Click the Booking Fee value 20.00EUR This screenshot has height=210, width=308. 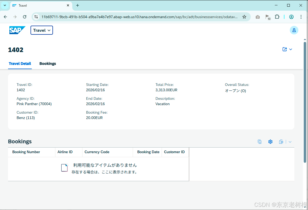coord(94,118)
